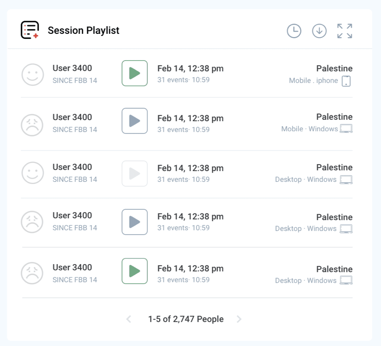Play the first session recording
The width and height of the screenshot is (381, 346).
(134, 73)
